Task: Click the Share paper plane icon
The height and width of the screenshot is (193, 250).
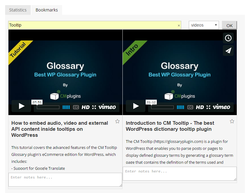Action: (228, 50)
